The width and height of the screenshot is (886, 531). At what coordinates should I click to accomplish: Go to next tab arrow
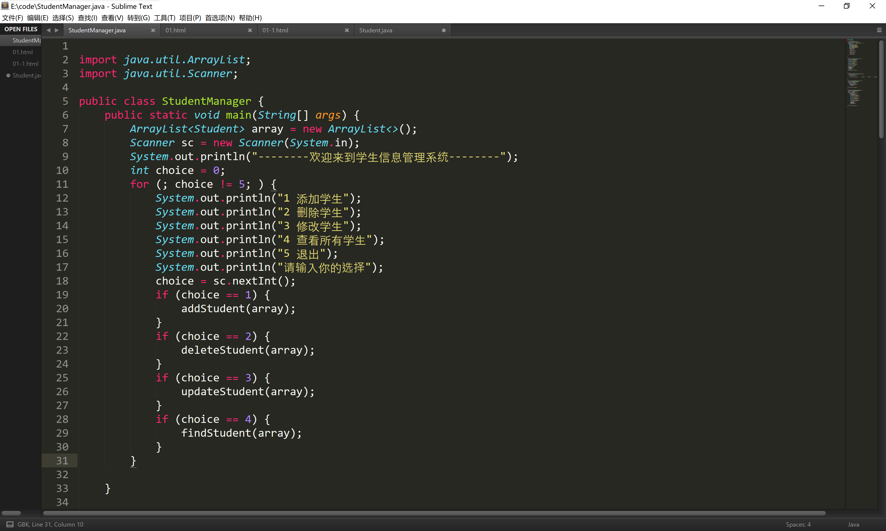(56, 30)
